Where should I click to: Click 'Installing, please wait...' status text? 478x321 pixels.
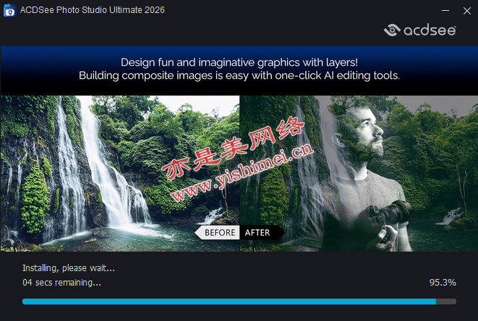point(69,268)
